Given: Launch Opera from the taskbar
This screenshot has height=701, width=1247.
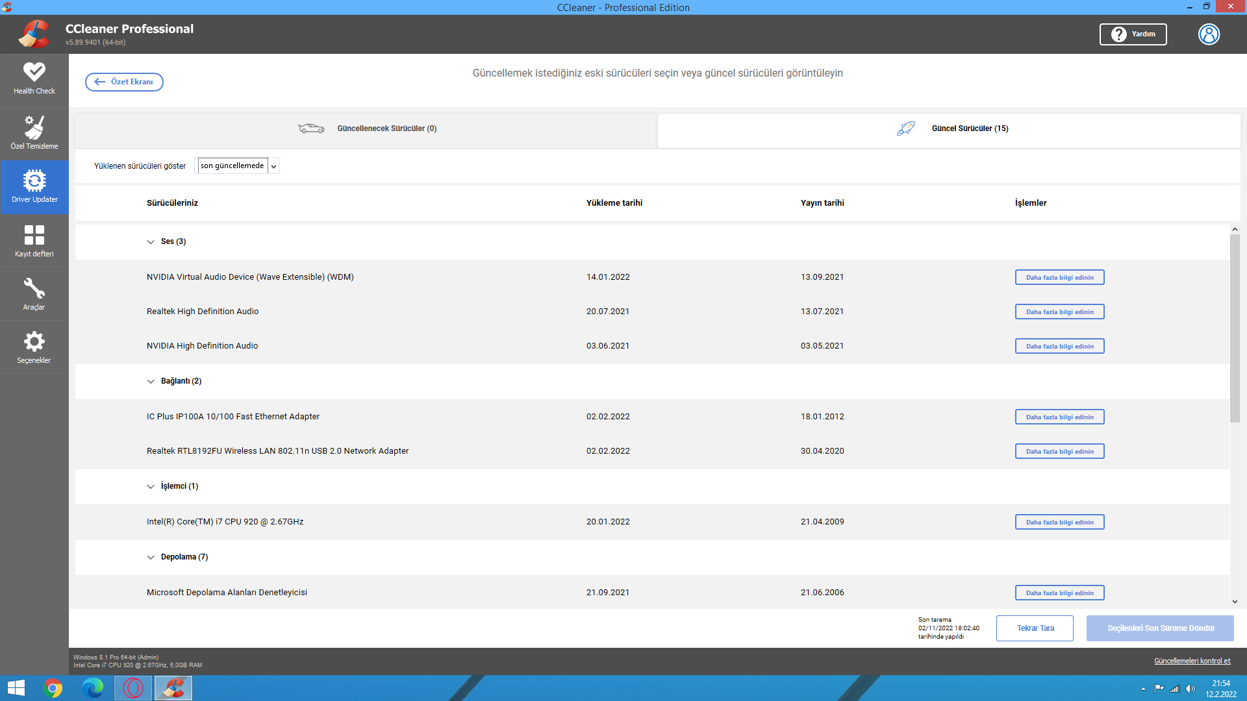Looking at the screenshot, I should click(133, 688).
